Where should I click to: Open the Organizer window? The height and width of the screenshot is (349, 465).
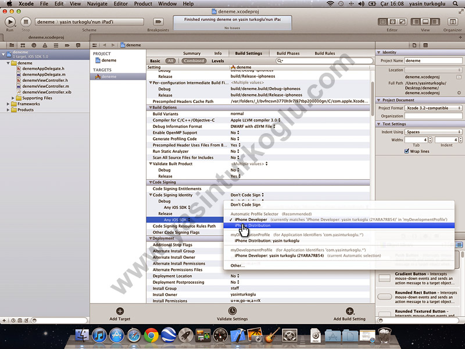[452, 22]
